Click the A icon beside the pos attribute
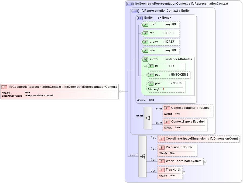243x183 pixels. coord(150,83)
